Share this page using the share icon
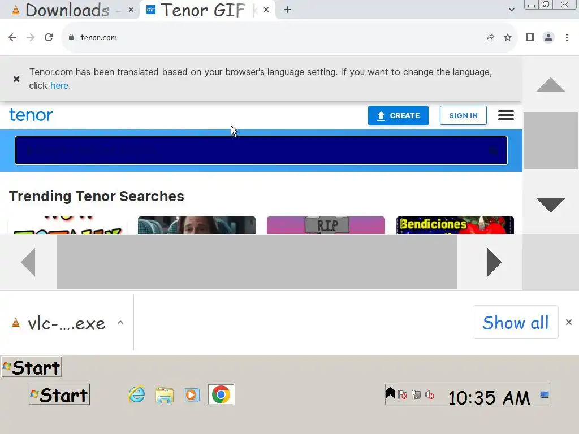 coord(490,37)
